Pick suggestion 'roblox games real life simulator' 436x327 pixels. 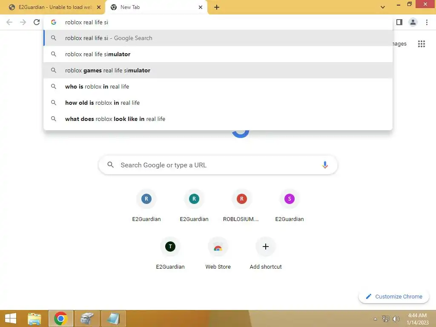(x=218, y=70)
